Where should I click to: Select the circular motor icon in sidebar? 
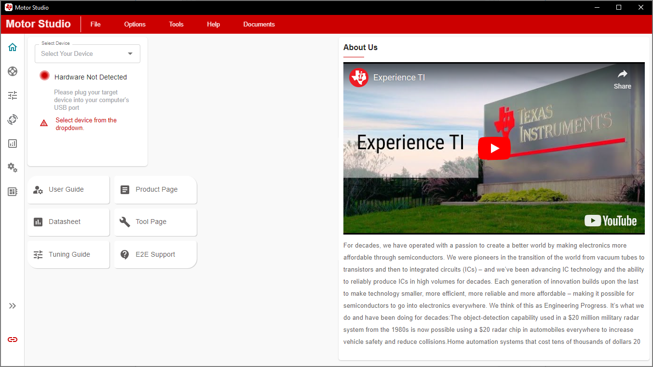coord(13,119)
